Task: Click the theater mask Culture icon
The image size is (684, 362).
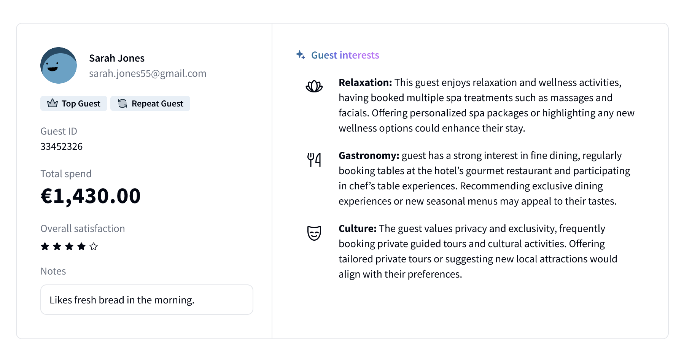Action: click(x=314, y=233)
